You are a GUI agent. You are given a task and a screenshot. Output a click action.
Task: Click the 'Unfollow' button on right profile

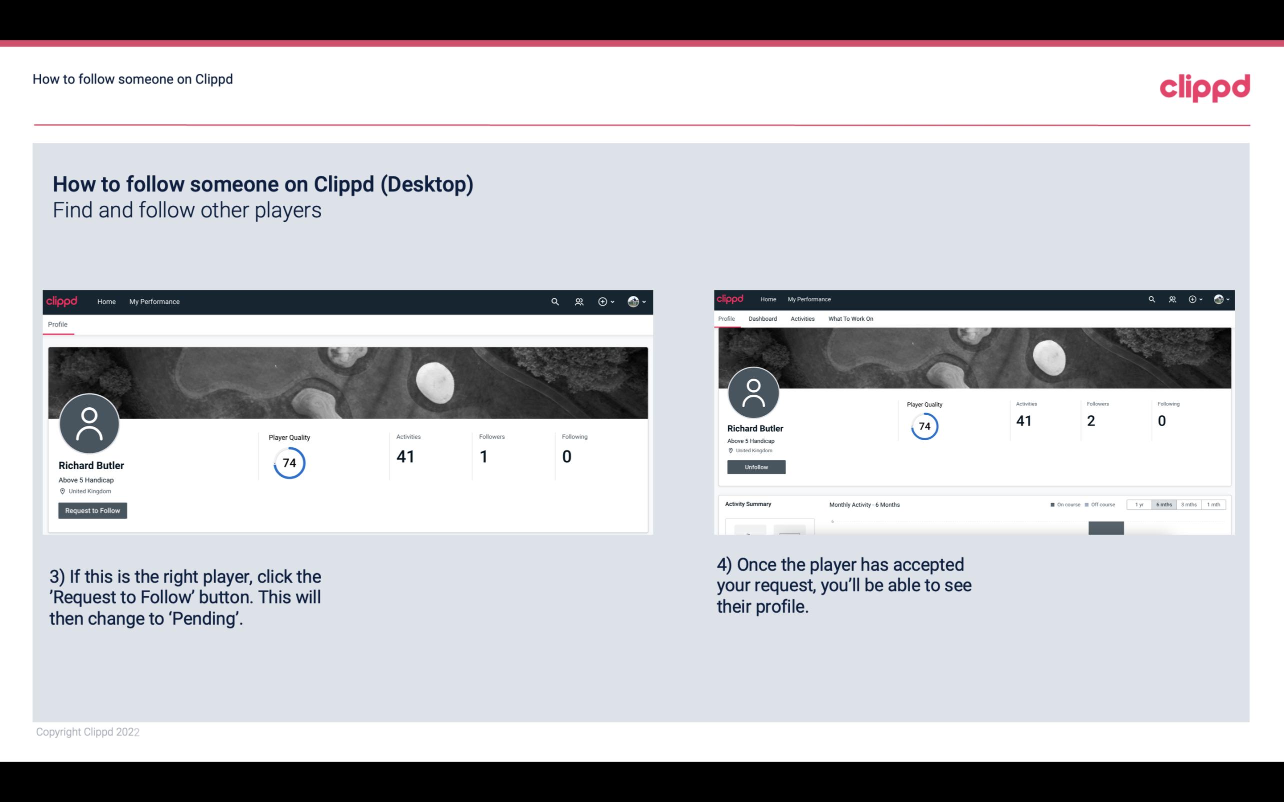pyautogui.click(x=755, y=467)
